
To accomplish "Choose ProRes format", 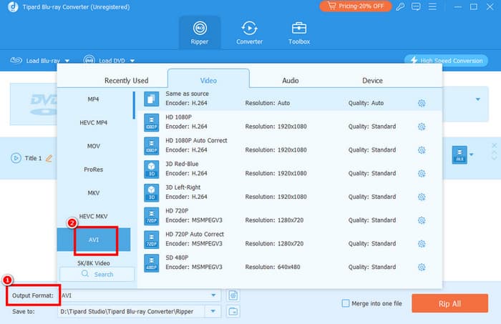I will [93, 170].
